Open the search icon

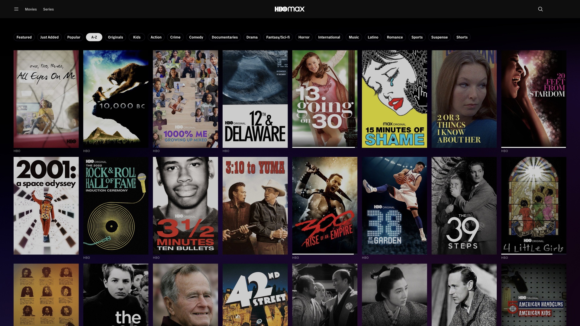point(540,9)
